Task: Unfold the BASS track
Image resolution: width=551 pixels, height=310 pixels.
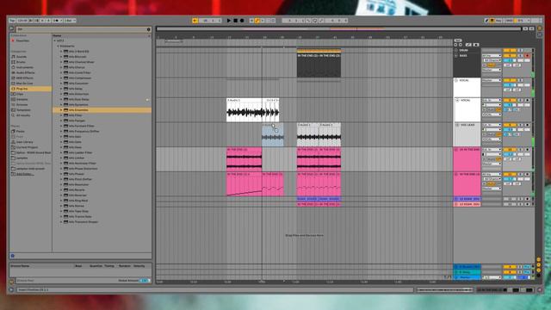Action: [456, 55]
